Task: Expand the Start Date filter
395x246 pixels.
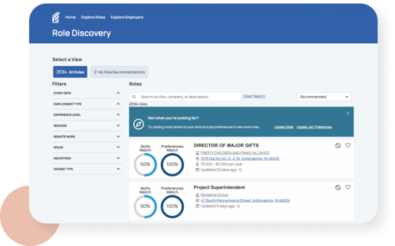Action: point(118,93)
